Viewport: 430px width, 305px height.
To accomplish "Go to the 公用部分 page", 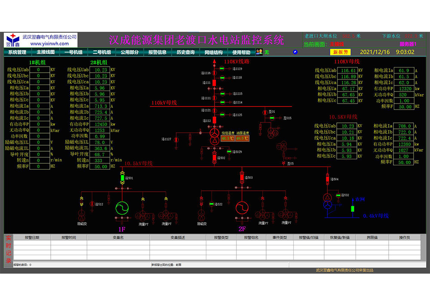I will click(130, 52).
